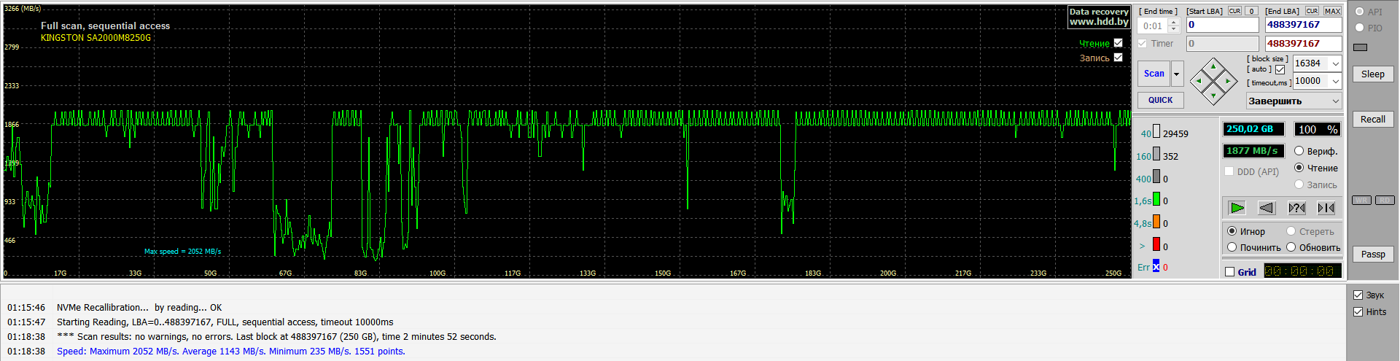Click the 00:00:00 timer display
1400x361 pixels.
tap(1302, 271)
